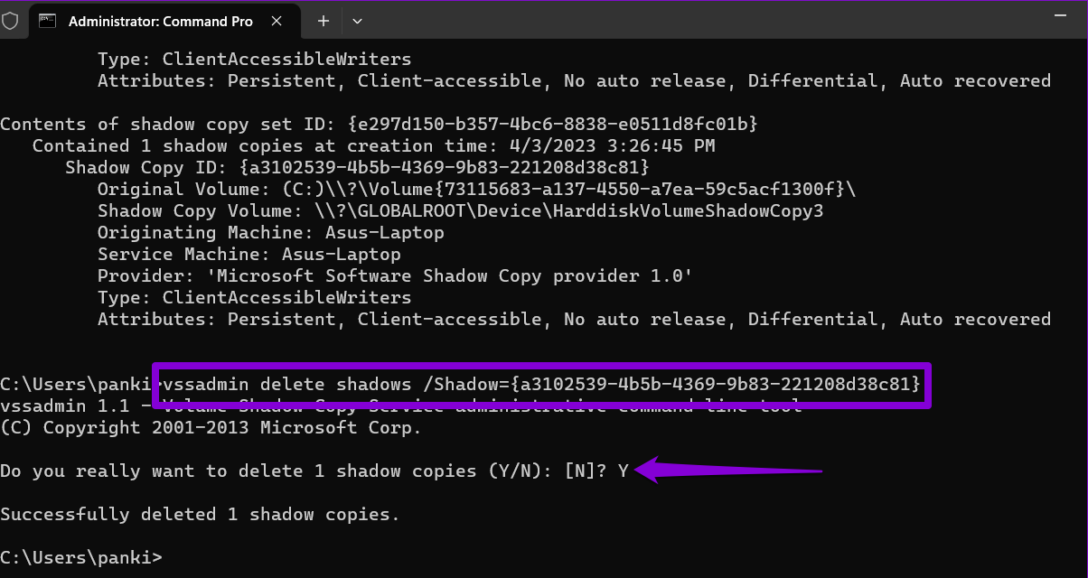Viewport: 1088px width, 578px height.
Task: Click the Originating Machine: Asus-Laptop line
Action: point(271,232)
